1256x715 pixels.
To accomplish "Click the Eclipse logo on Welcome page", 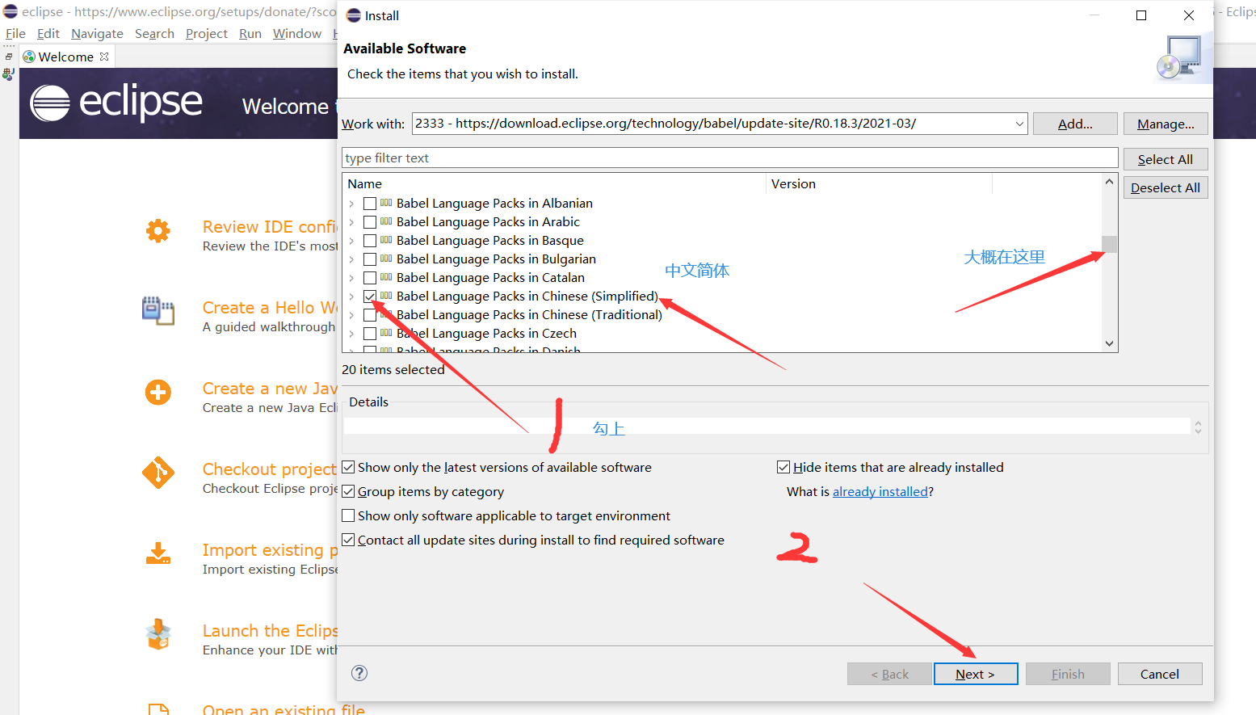I will point(116,103).
